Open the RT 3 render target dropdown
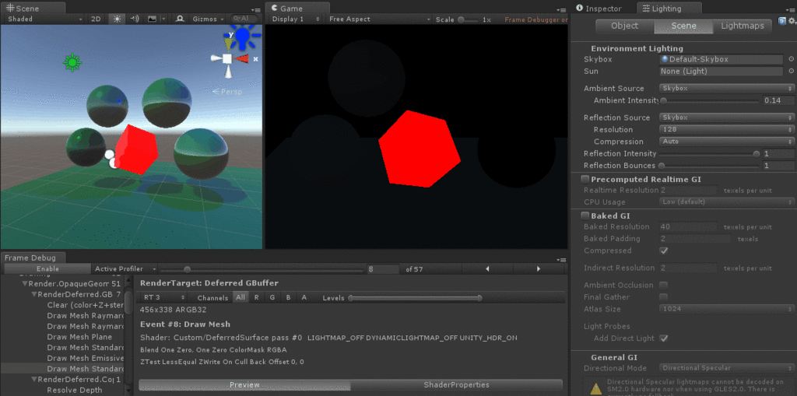This screenshot has width=797, height=396. [x=165, y=297]
